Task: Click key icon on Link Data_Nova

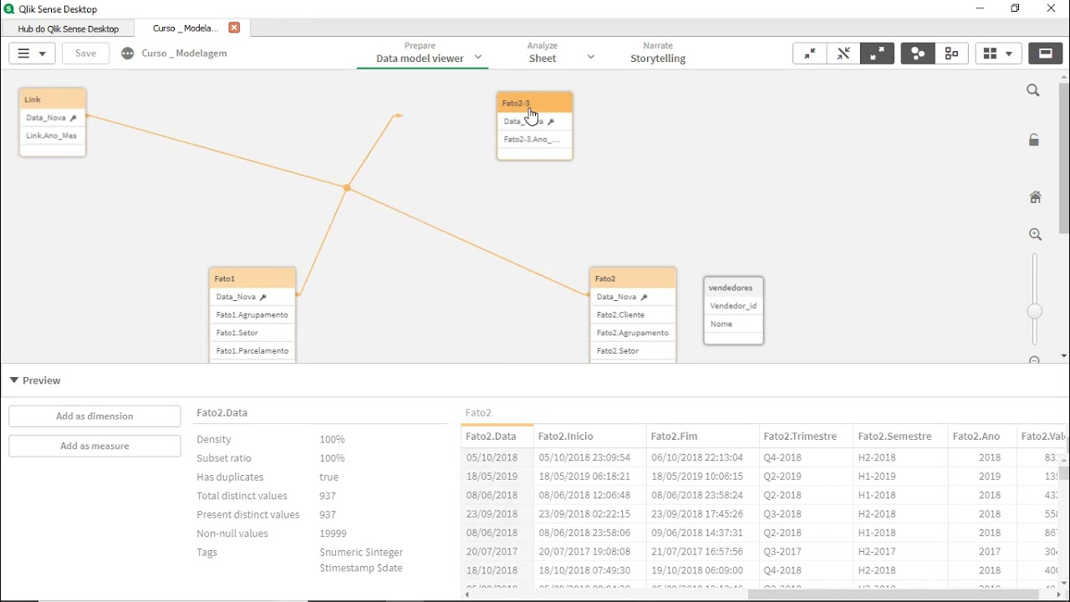Action: pyautogui.click(x=74, y=119)
